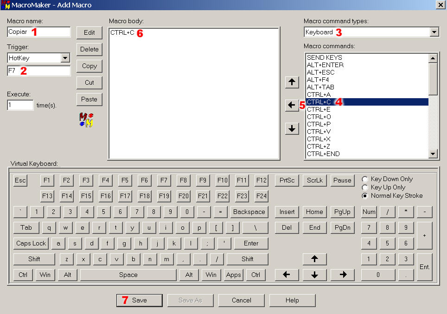Click the Edit button
The image size is (447, 314).
coord(89,32)
